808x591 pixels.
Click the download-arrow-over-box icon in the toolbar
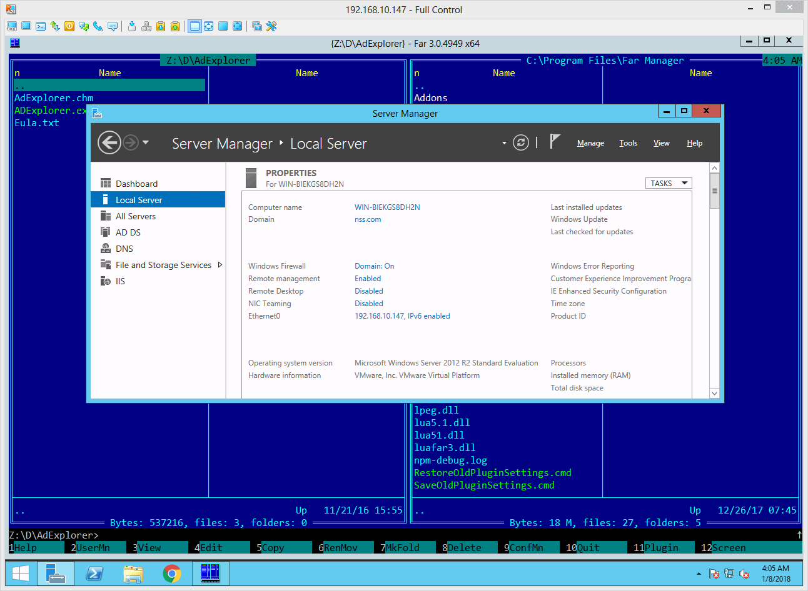pos(132,26)
